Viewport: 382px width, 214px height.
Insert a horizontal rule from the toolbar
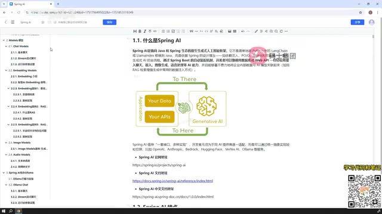tap(196, 32)
